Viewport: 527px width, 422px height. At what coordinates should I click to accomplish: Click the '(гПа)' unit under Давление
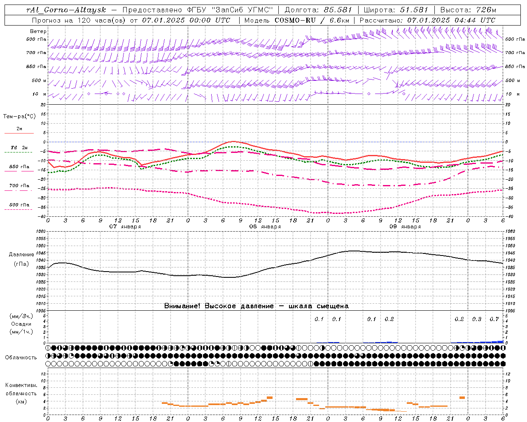pyautogui.click(x=21, y=264)
